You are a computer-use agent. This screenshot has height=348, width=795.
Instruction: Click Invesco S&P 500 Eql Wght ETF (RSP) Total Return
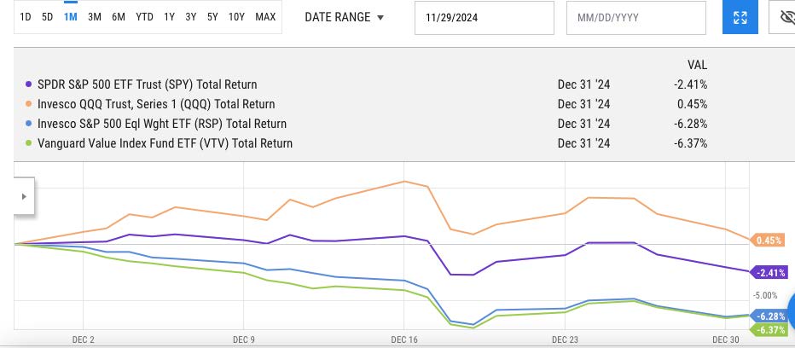pos(162,124)
